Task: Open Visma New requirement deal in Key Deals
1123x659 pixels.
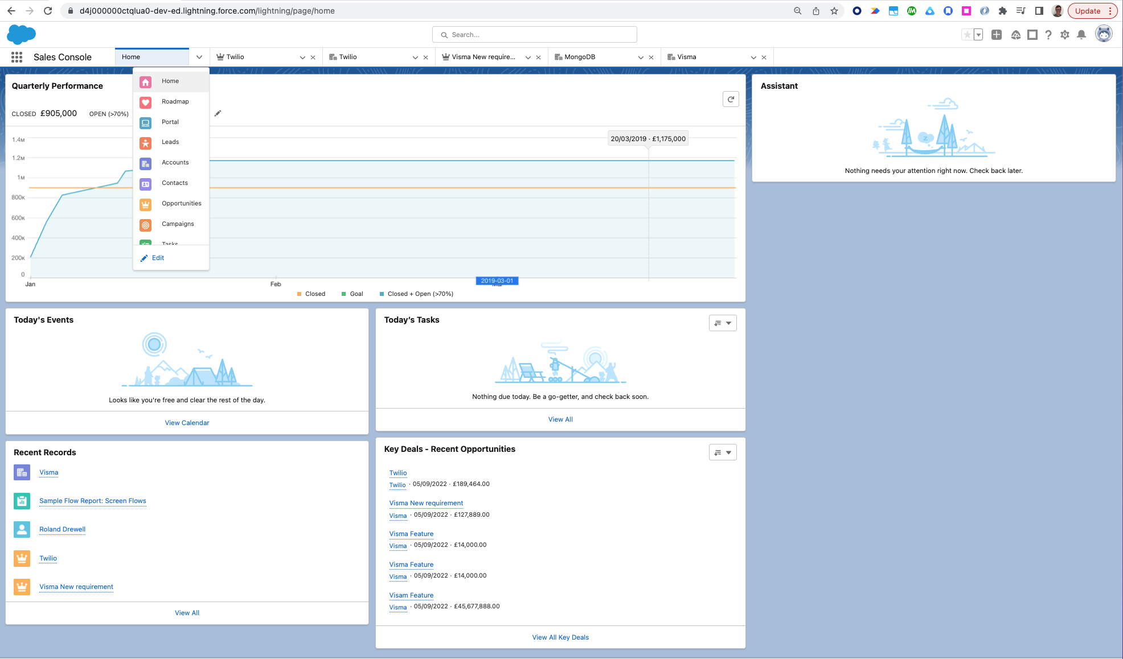Action: (426, 503)
